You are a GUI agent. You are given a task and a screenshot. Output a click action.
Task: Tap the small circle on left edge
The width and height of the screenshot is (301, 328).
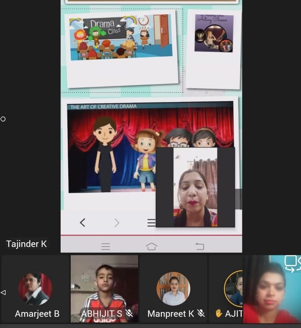click(x=3, y=119)
